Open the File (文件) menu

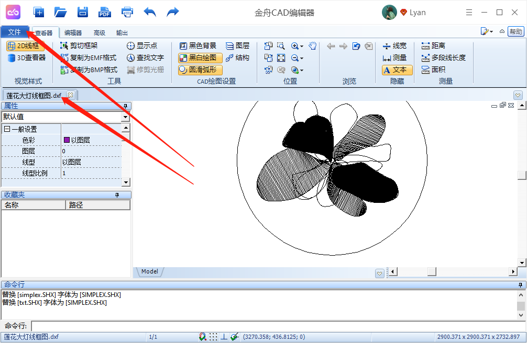click(15, 32)
